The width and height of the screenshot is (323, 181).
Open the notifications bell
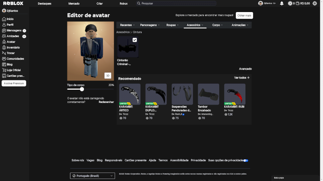(x=281, y=4)
